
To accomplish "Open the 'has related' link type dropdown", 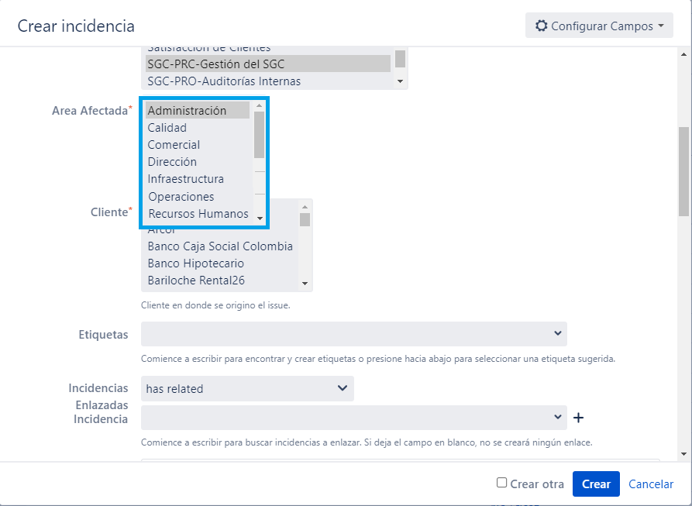I will [247, 389].
